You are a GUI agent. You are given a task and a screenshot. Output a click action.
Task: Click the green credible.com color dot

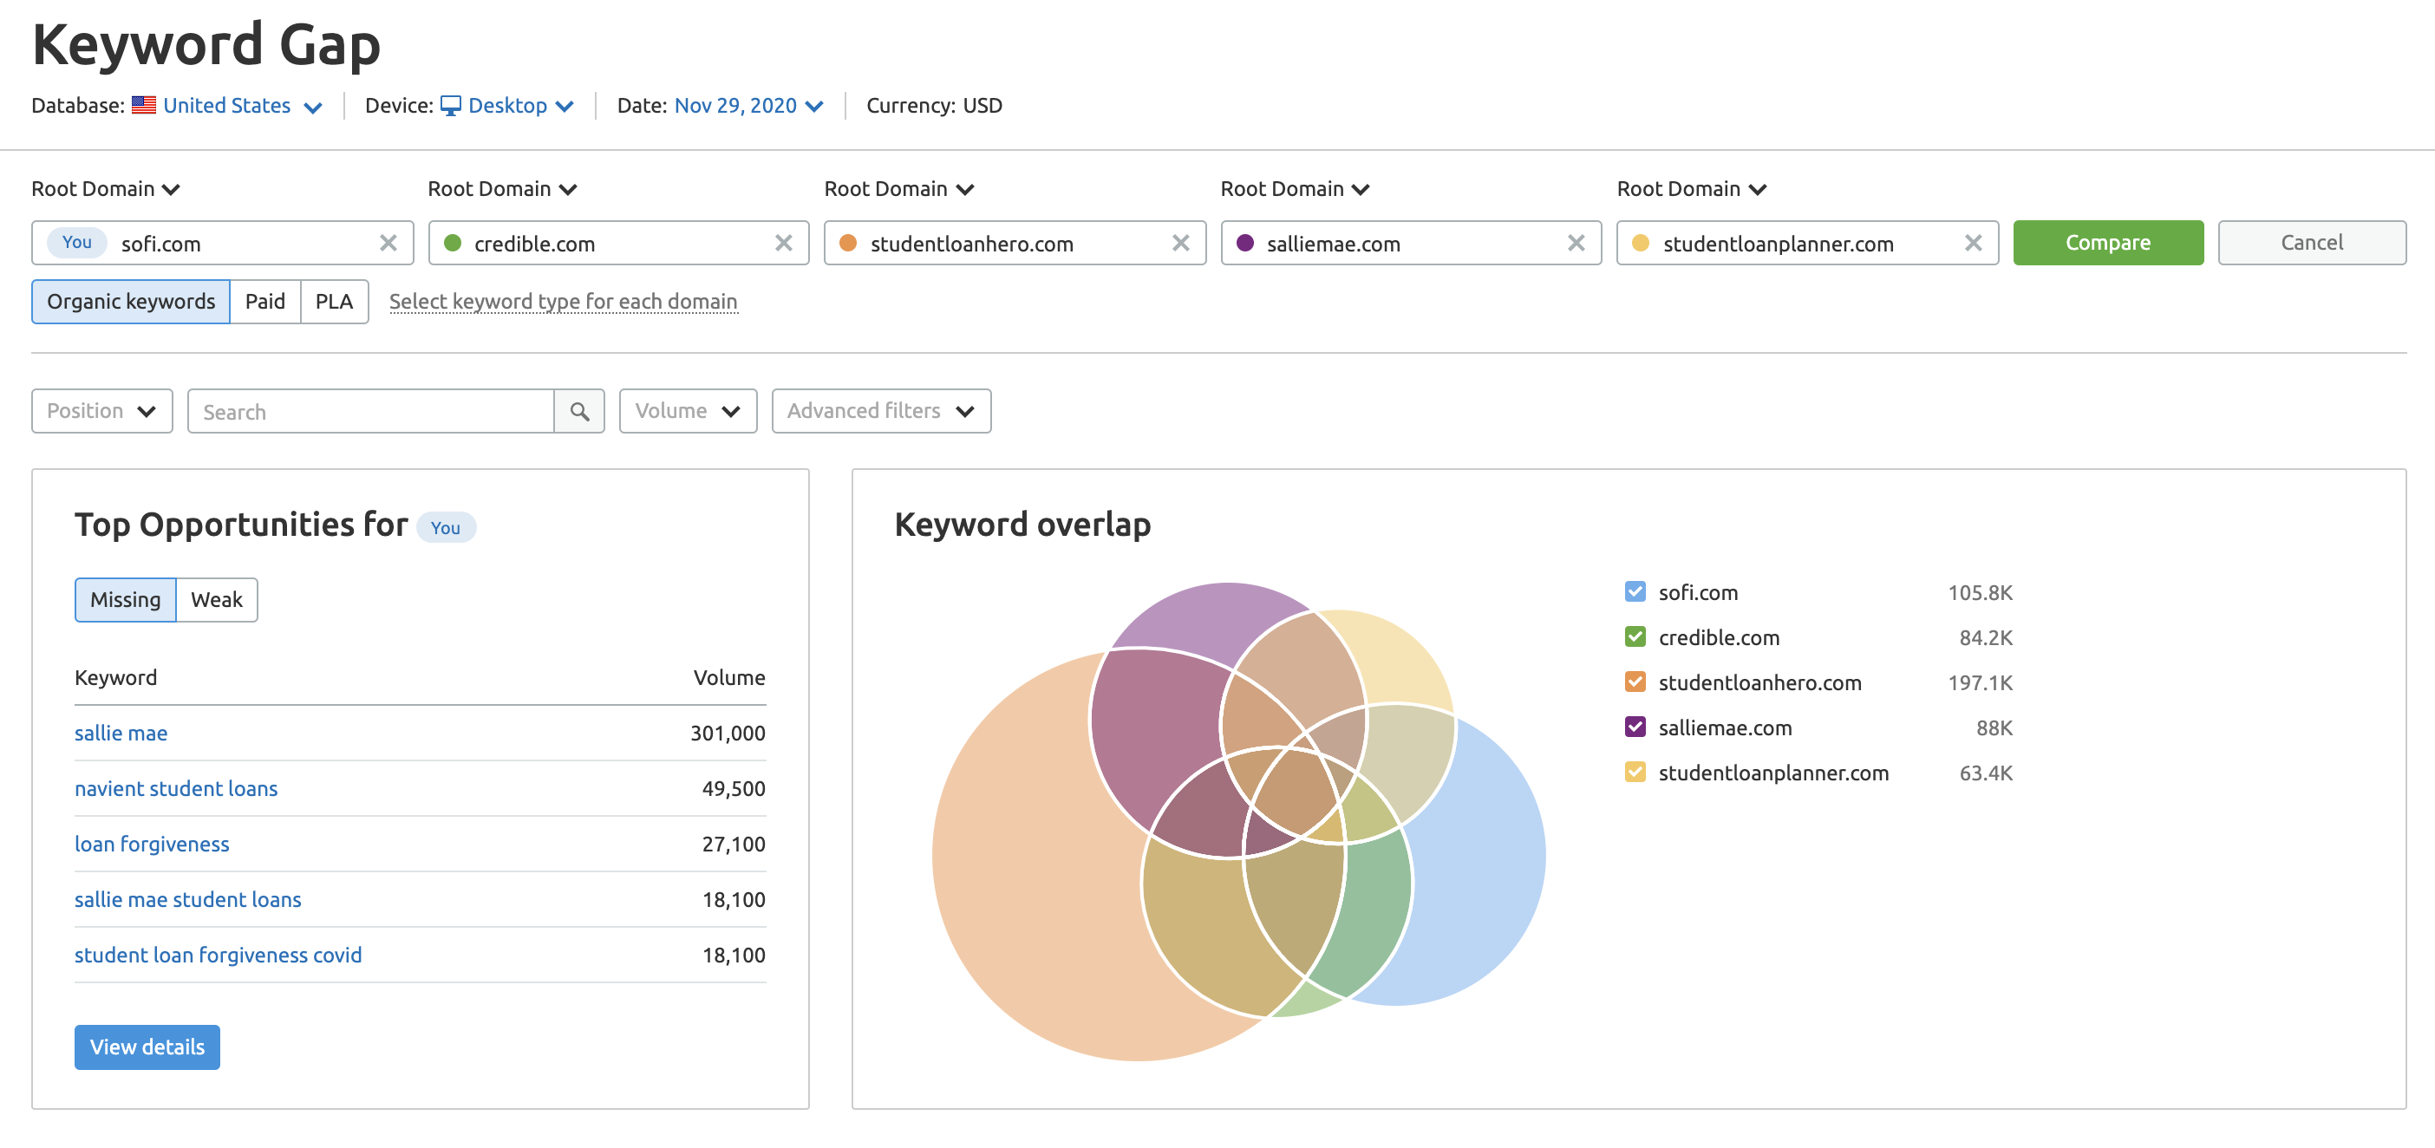(453, 243)
